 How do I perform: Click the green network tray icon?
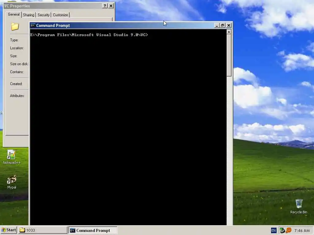[x=282, y=230]
